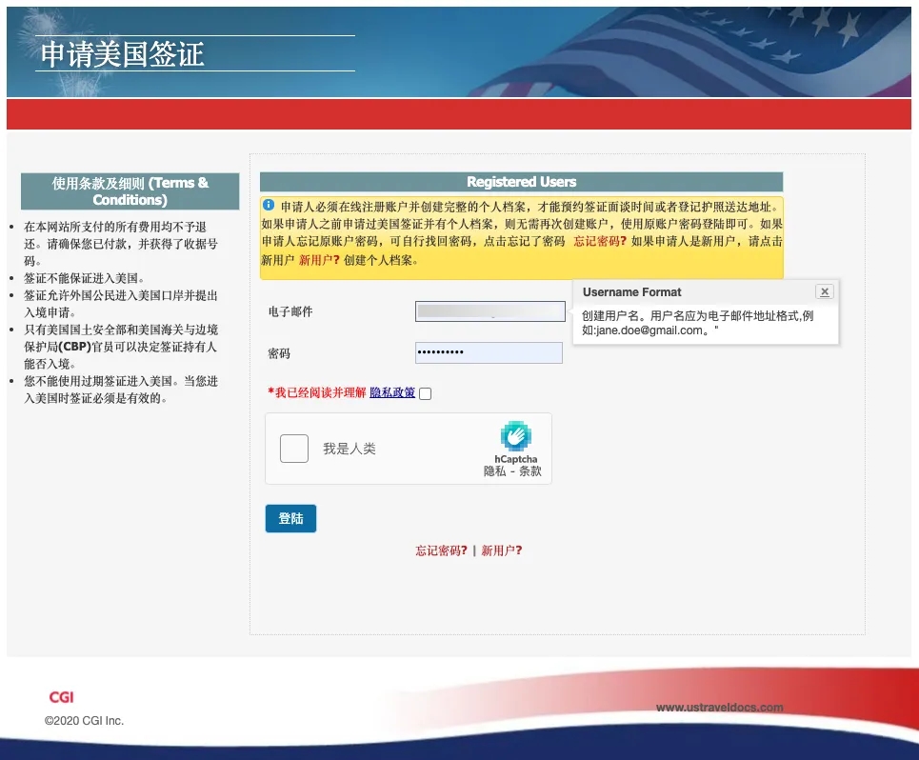This screenshot has height=760, width=919.
Task: Click 新用户? link inside yellow notice
Action: click(x=319, y=260)
